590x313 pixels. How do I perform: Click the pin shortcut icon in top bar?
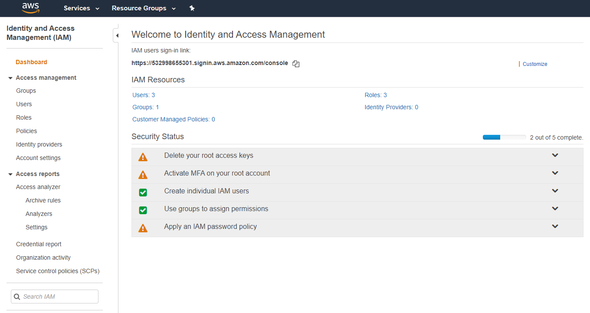tap(192, 8)
